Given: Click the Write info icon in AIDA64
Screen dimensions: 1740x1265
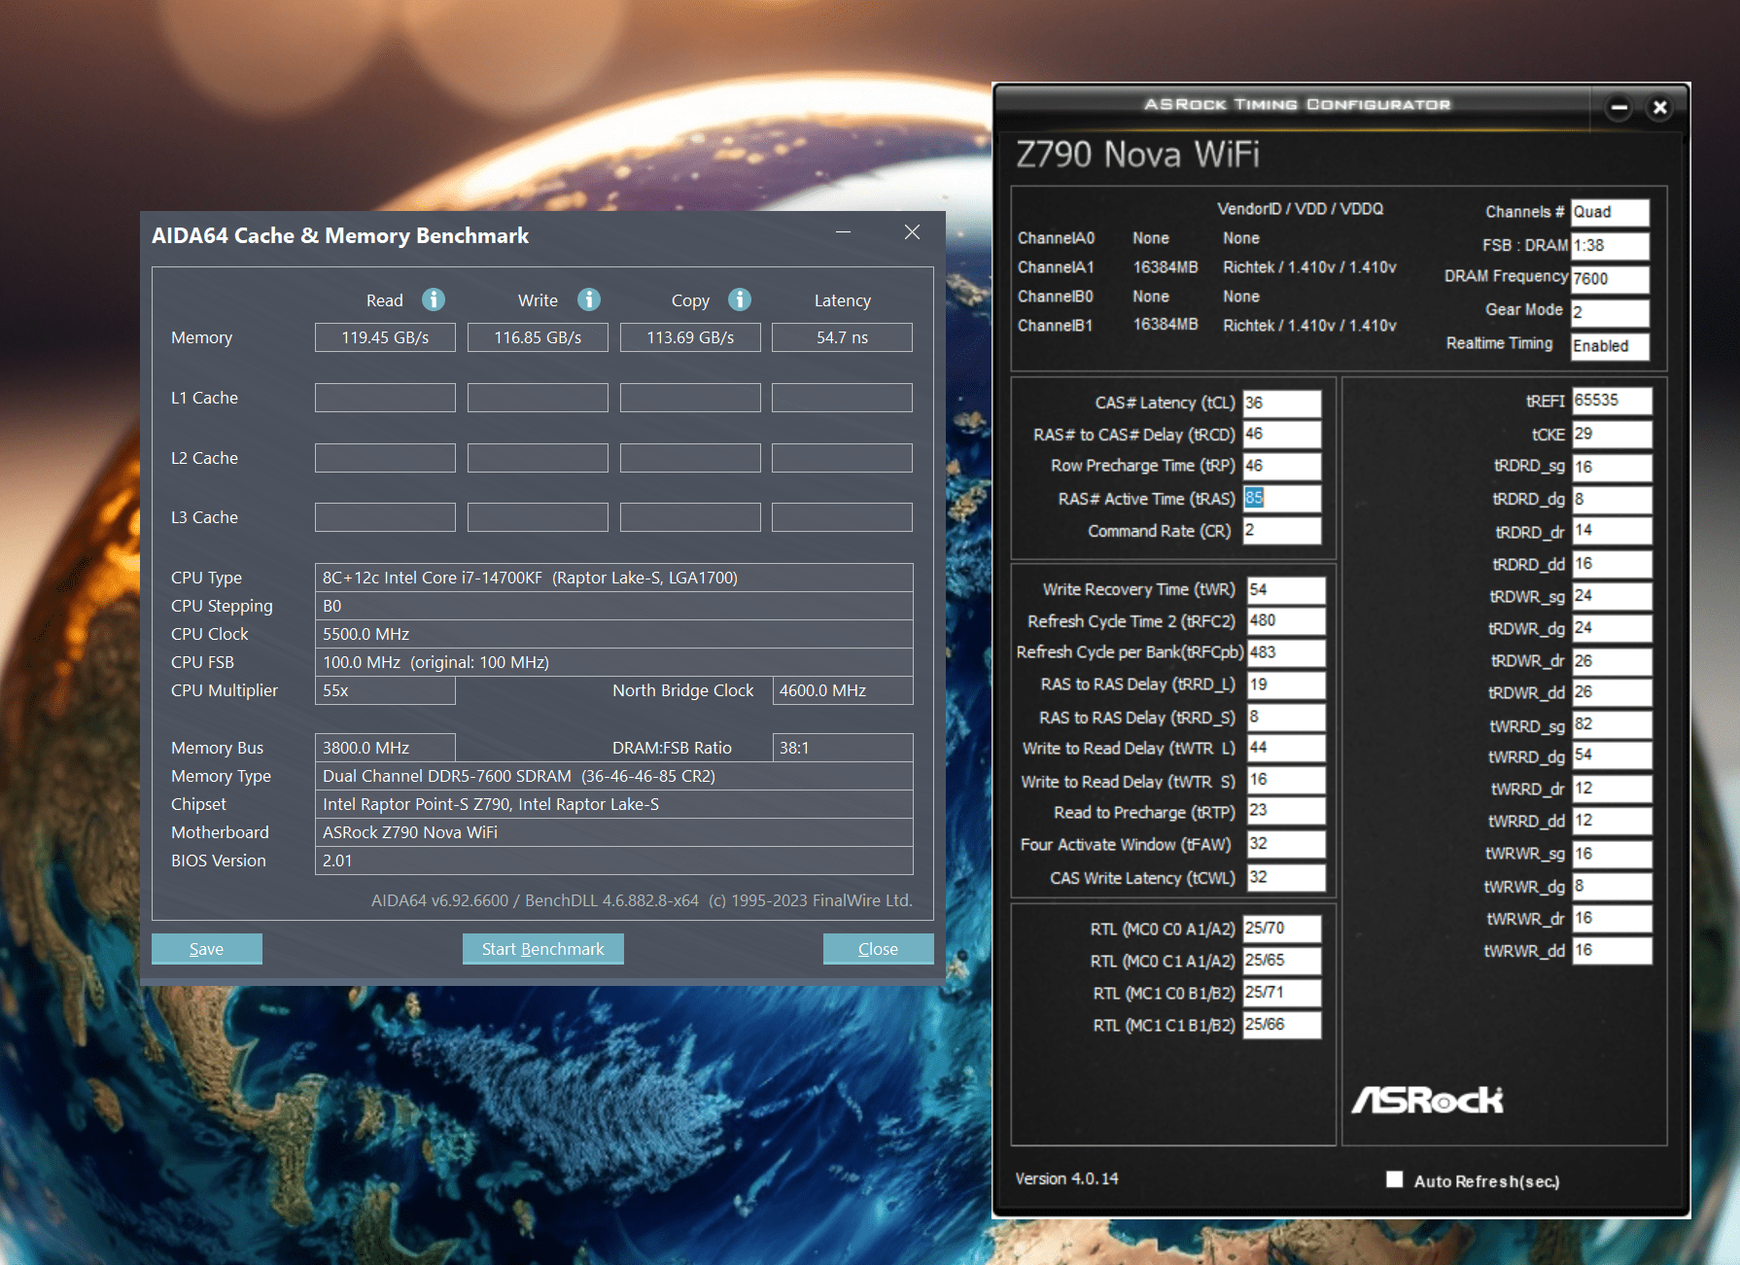Looking at the screenshot, I should click(589, 299).
